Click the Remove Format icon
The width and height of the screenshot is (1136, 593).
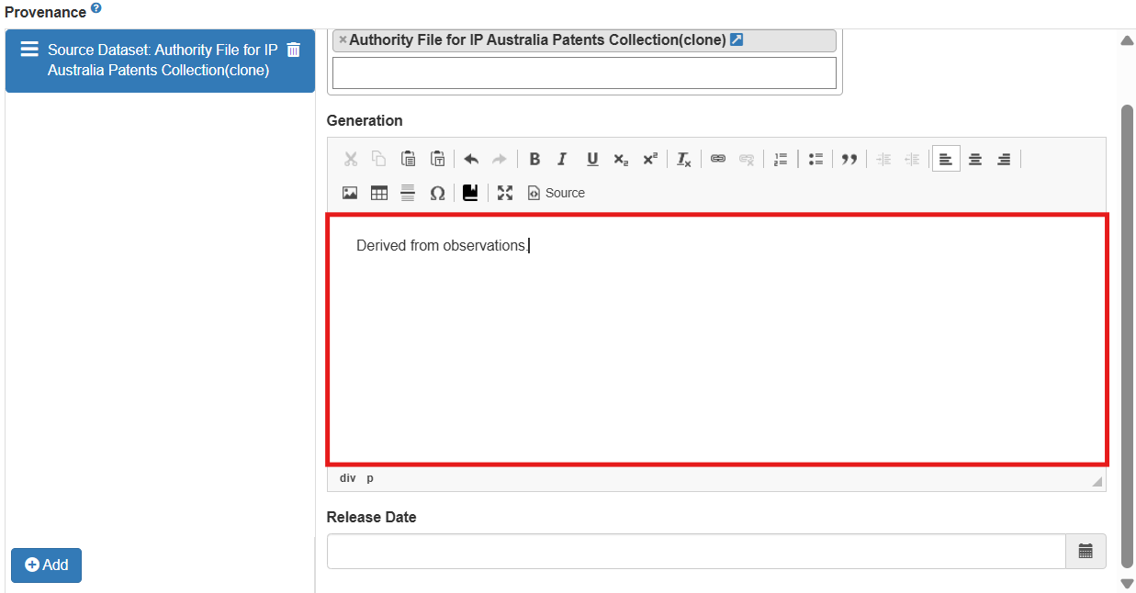coord(683,159)
